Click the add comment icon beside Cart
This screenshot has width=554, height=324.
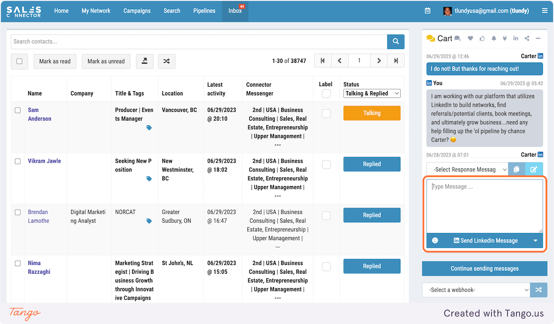(458, 39)
